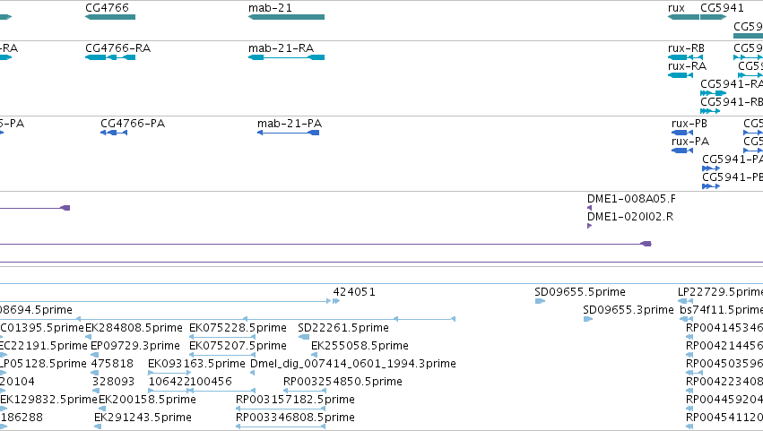763x431 pixels.
Task: Click the bs74f11.5prime EST label
Action: [x=721, y=310]
